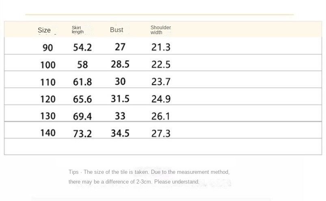Click the size 130 row label
Viewport: 326px width, 201px height.
click(x=47, y=116)
